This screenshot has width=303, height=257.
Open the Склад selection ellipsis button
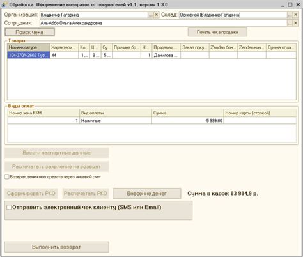click(x=290, y=15)
